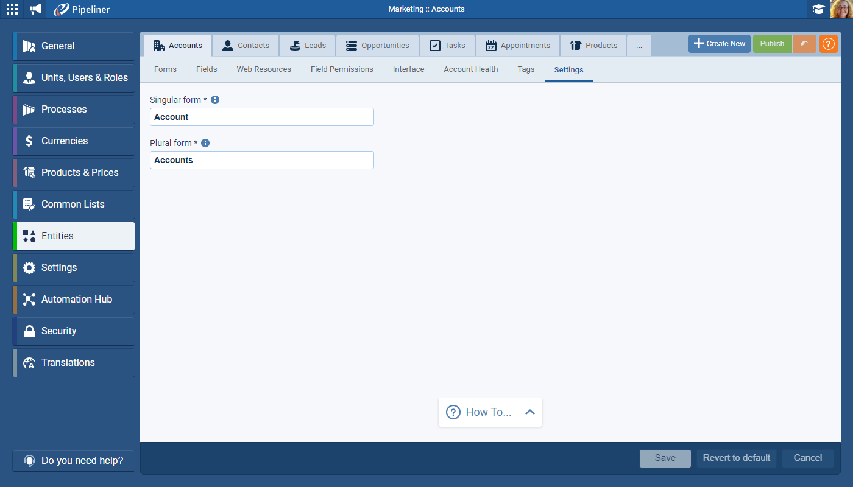Click the orange help question mark icon

[x=828, y=44]
